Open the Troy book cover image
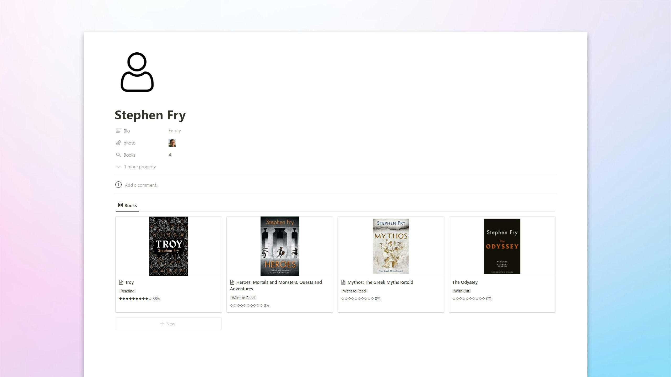Screen dimensions: 671x377 point(169,246)
